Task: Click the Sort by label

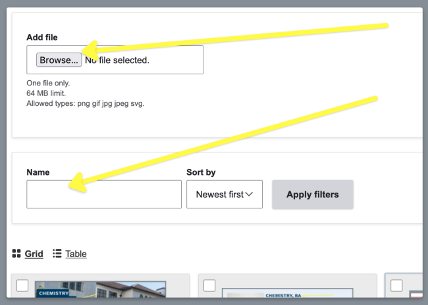Action: 201,172
